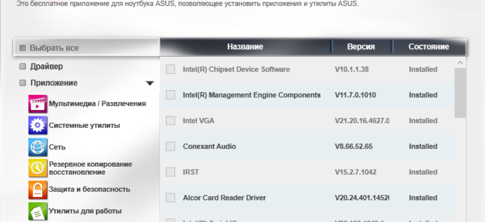Click version V21.20.16.4627.0

point(362,120)
